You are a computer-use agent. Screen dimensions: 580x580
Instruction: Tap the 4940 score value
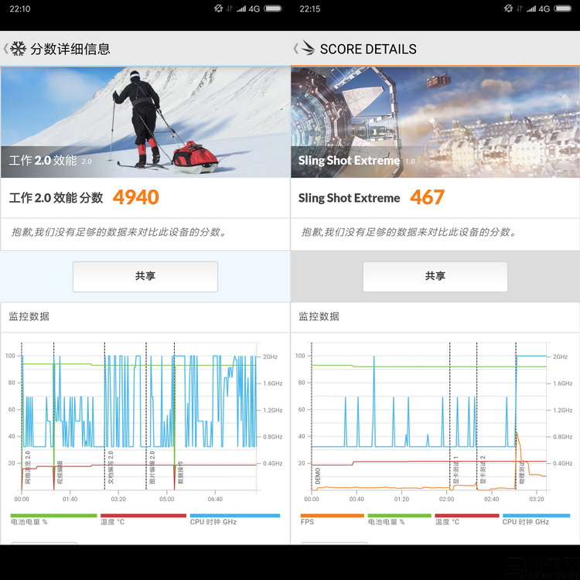pos(135,197)
